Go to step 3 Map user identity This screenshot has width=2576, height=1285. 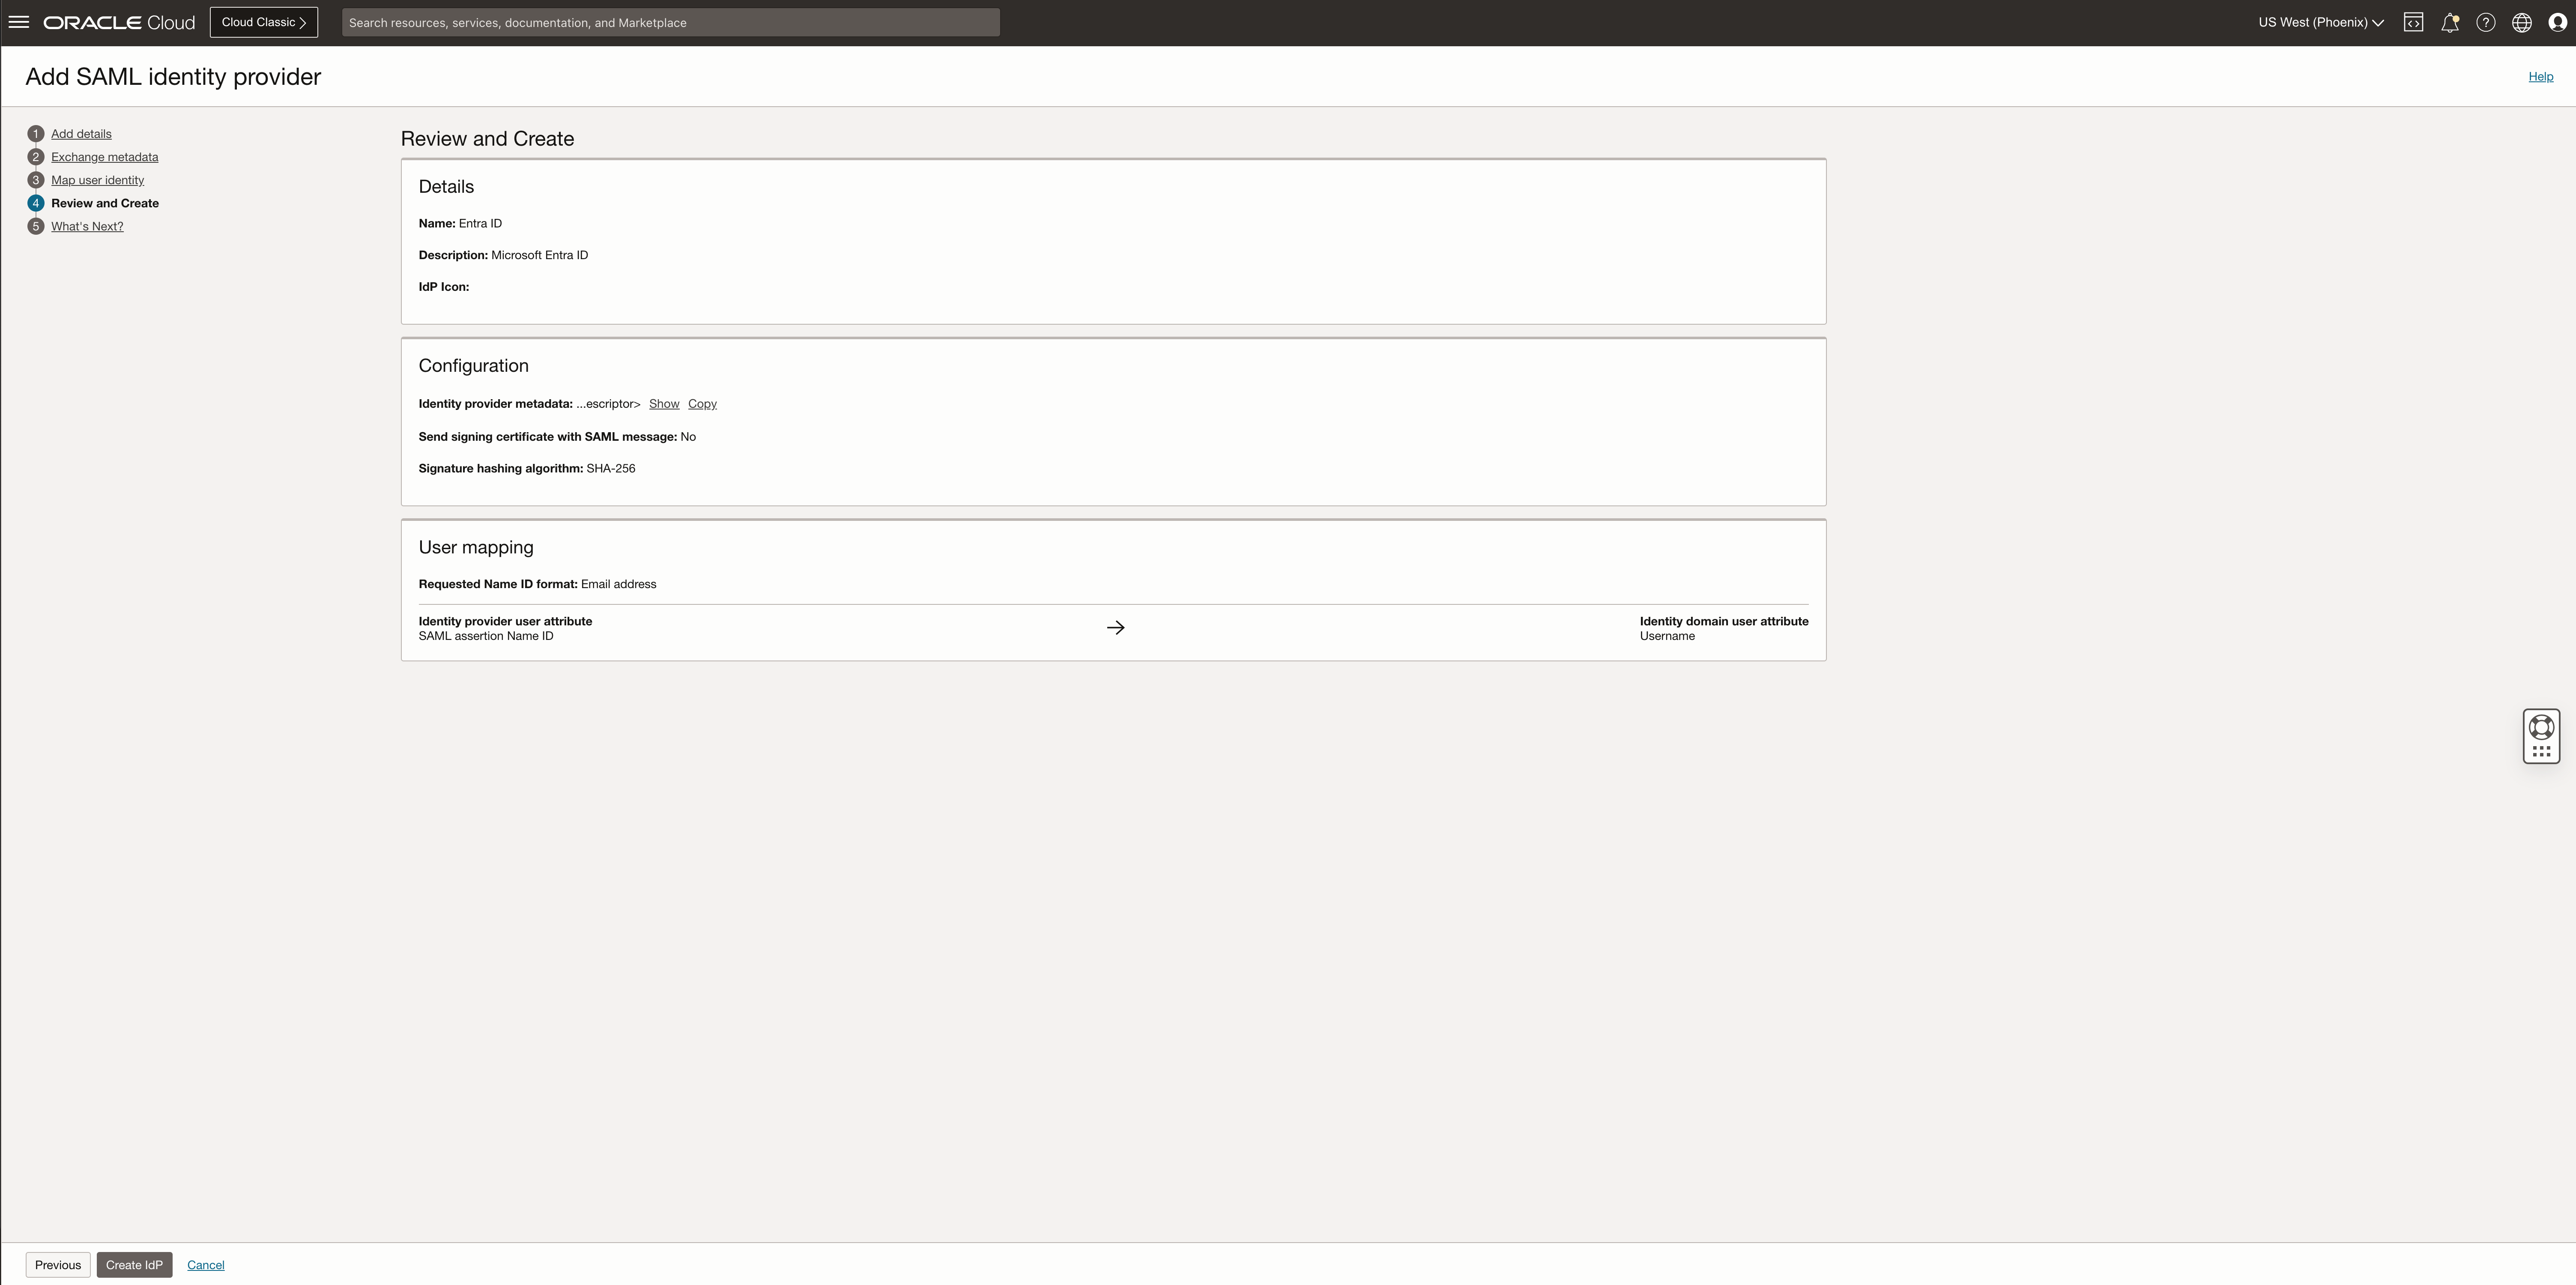click(x=97, y=180)
